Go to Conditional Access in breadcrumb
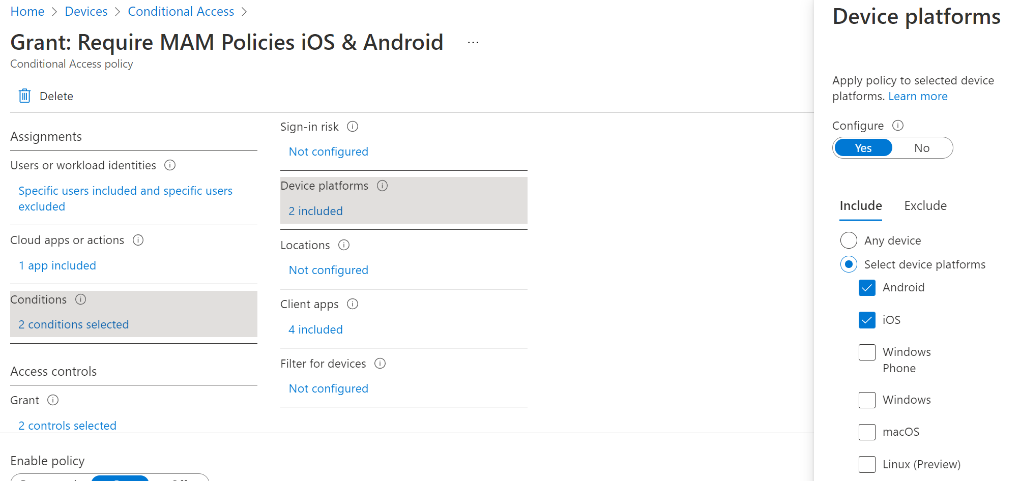Viewport: 1020px width, 481px height. 181,11
